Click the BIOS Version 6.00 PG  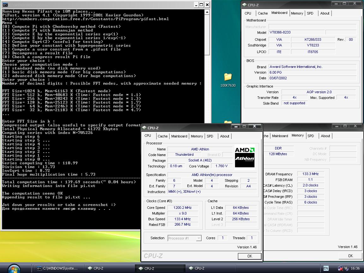tap(312, 72)
